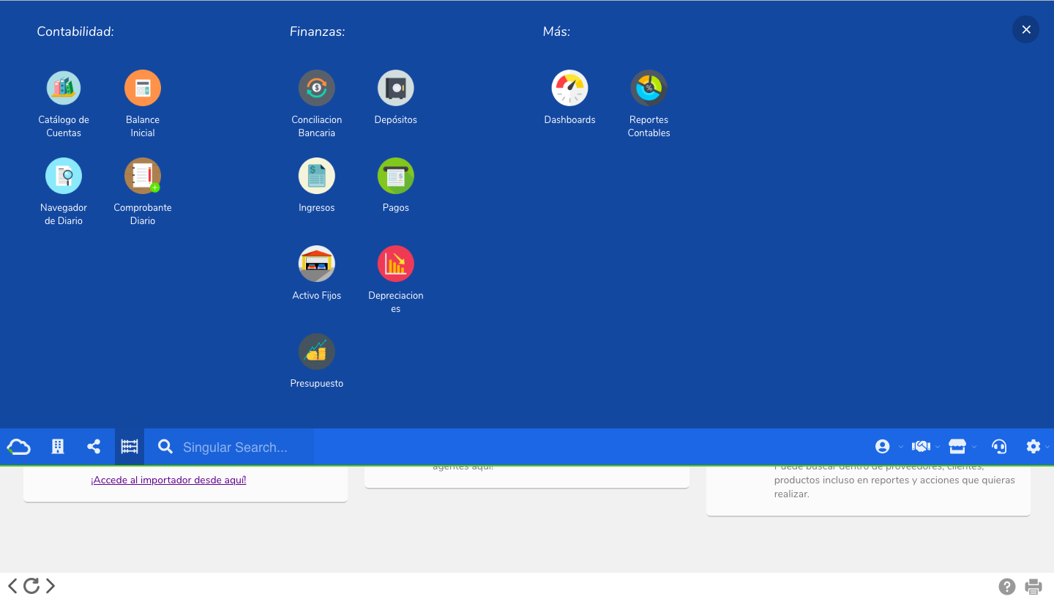
Task: Open the Presupuesto module
Action: point(317,352)
